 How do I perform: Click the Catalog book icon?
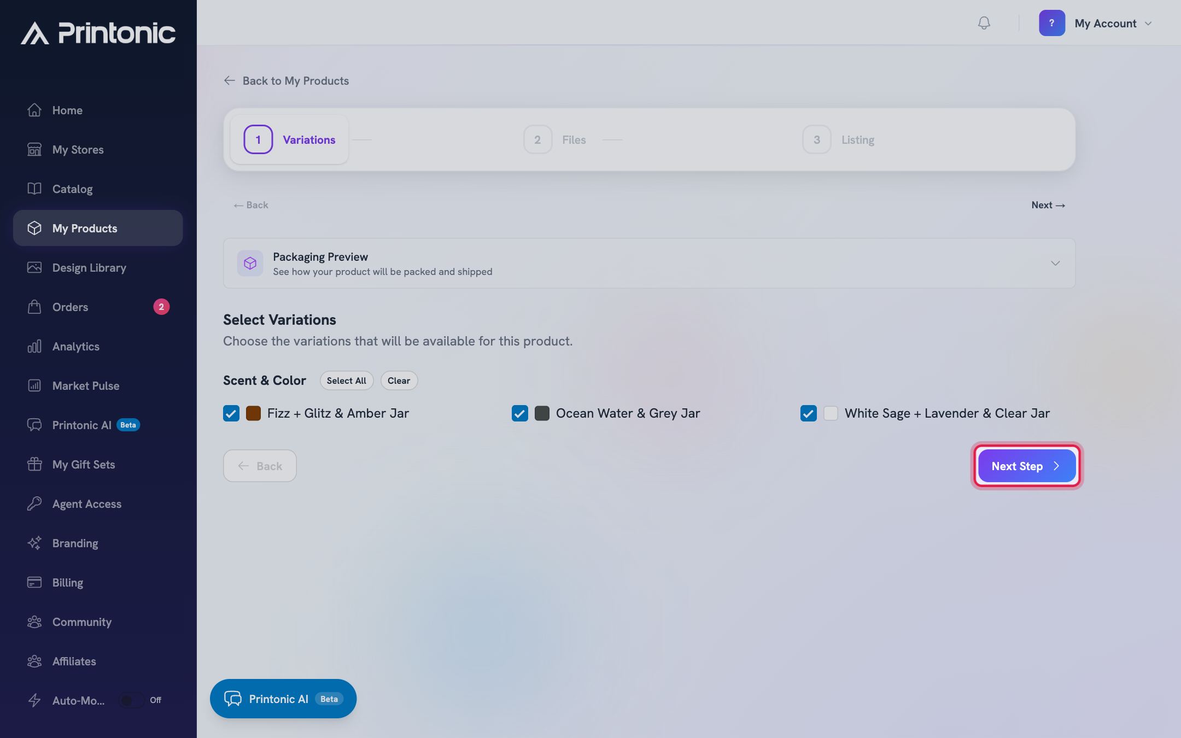tap(34, 189)
